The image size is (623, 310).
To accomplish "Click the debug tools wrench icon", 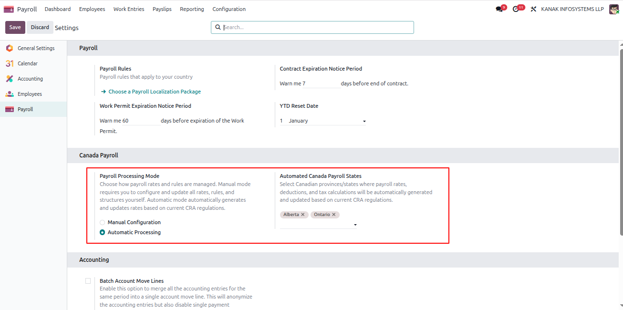I will click(x=534, y=9).
